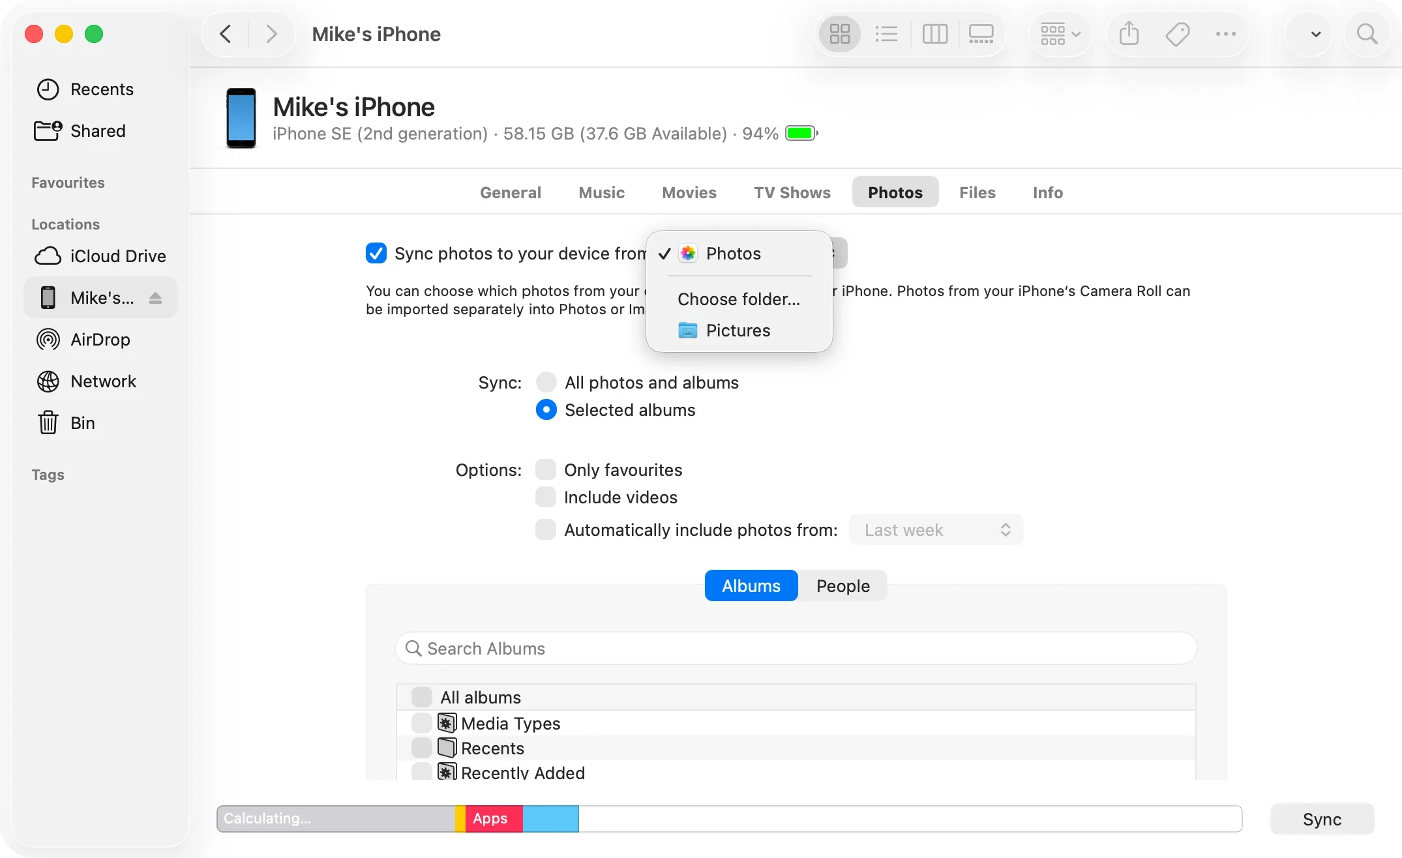Select Choose folder from the sync menu

tap(738, 299)
